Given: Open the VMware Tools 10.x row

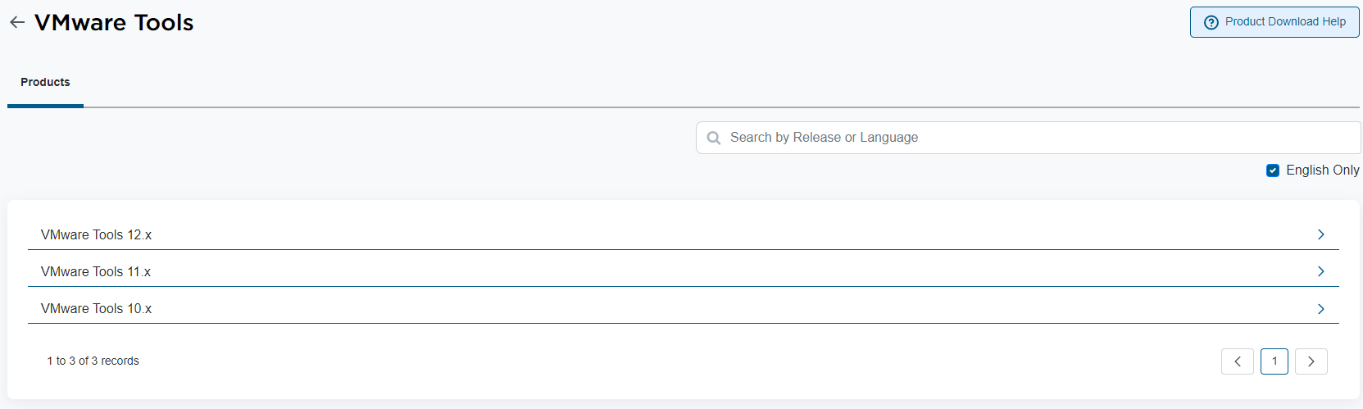Looking at the screenshot, I should [97, 309].
